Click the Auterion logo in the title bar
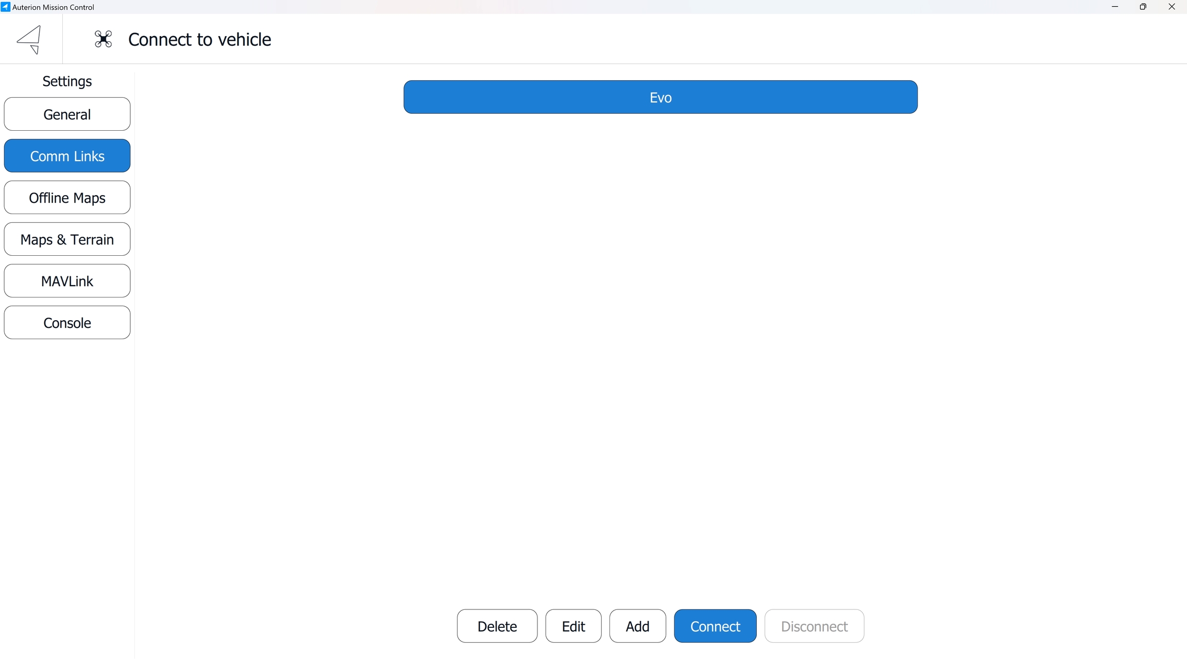 coord(5,7)
